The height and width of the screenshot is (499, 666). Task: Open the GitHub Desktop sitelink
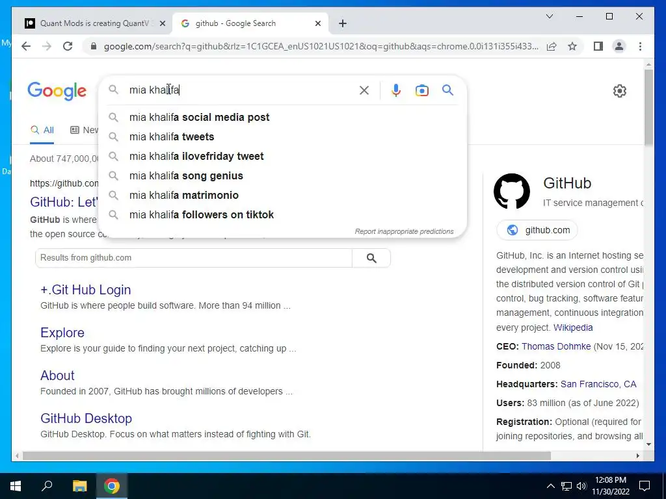pyautogui.click(x=87, y=418)
